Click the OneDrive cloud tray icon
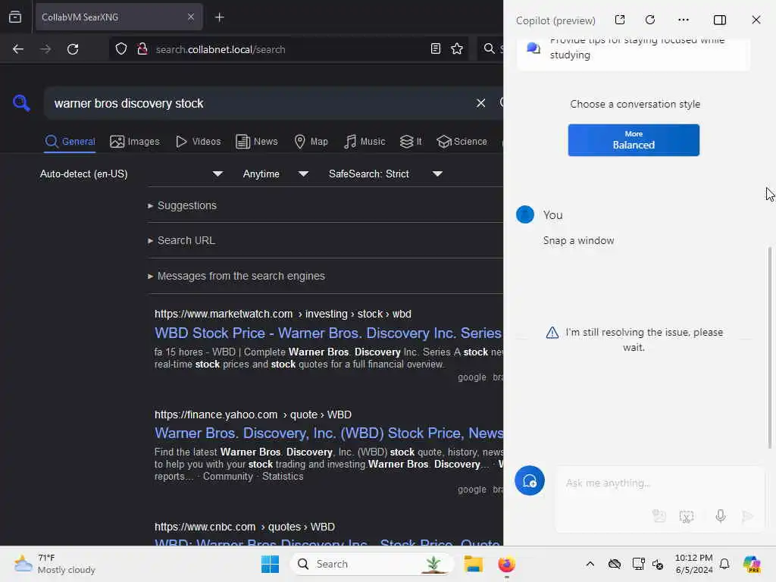 [x=614, y=564]
